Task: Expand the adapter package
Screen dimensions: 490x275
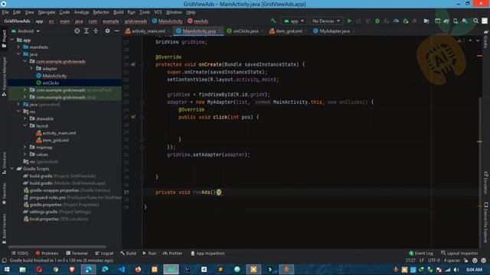Action: [x=31, y=68]
